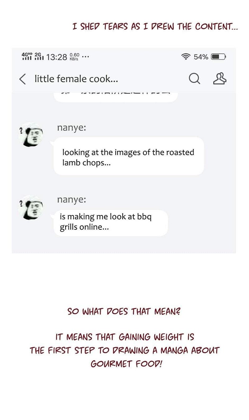This screenshot has height=420, width=249.
Task: Open search with the magnifying glass icon
Action: (x=195, y=79)
